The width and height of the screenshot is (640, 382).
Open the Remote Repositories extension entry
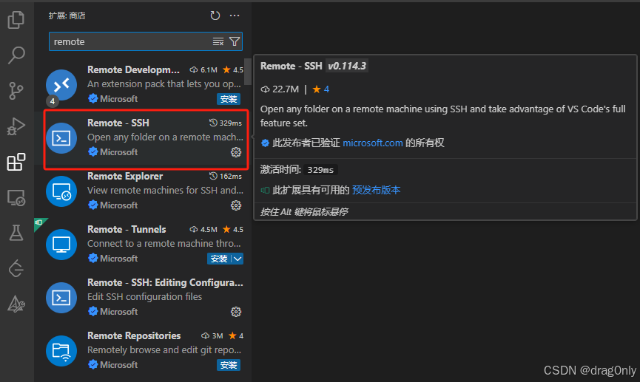143,351
